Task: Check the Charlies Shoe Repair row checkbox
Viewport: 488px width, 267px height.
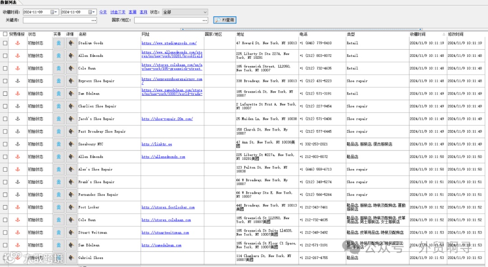Action: (x=5, y=106)
